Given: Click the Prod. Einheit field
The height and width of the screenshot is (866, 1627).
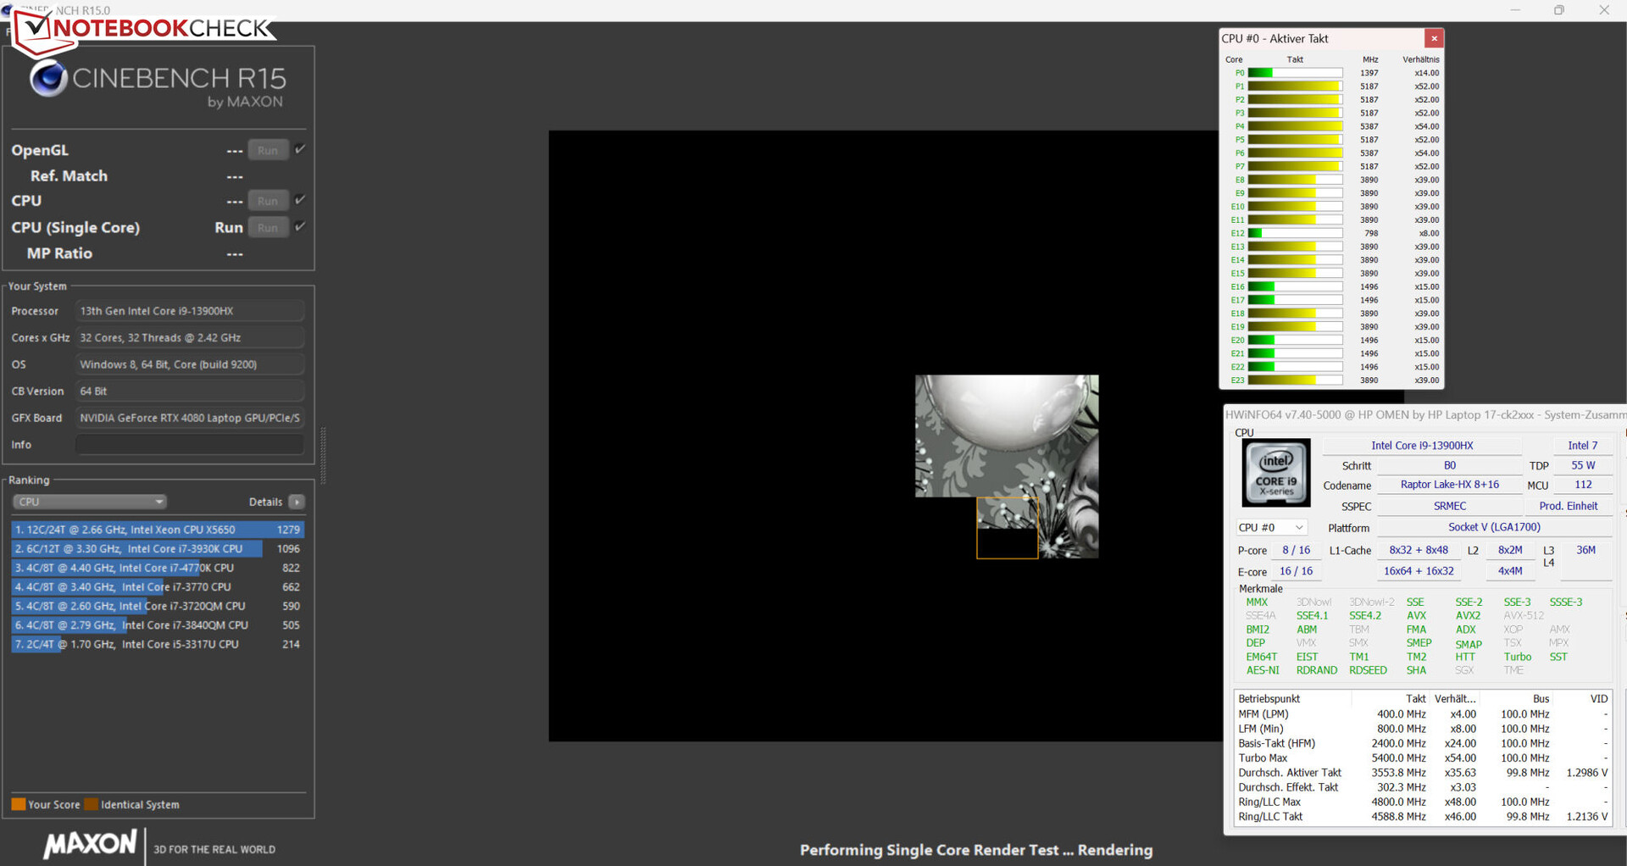Looking at the screenshot, I should click(x=1568, y=506).
